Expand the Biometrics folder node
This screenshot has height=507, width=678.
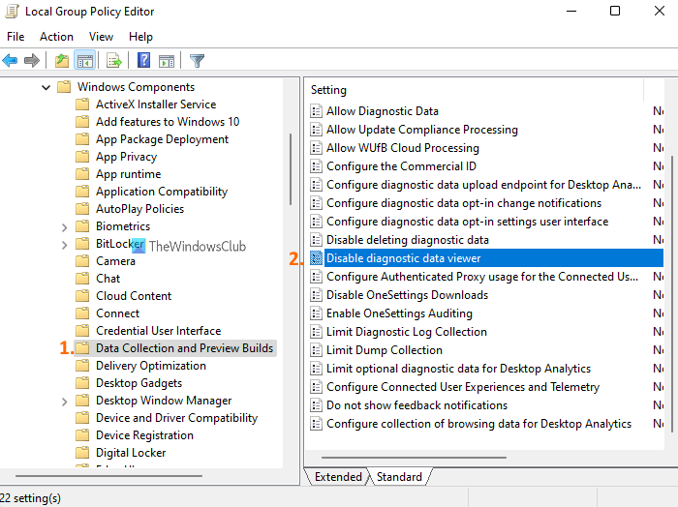click(64, 226)
